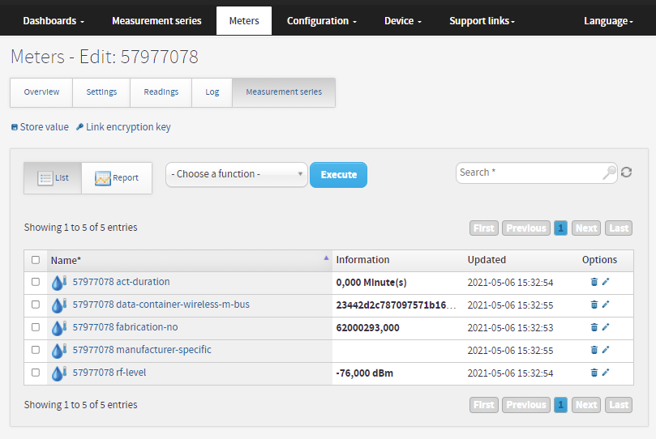Switch to the Log tab
The height and width of the screenshot is (439, 656).
click(x=212, y=92)
